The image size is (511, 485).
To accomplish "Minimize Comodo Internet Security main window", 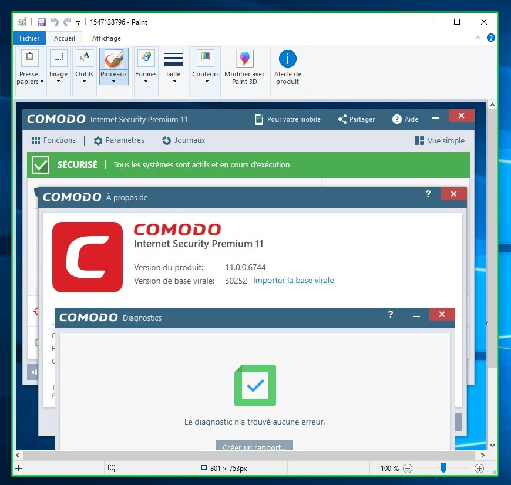I will pos(436,118).
